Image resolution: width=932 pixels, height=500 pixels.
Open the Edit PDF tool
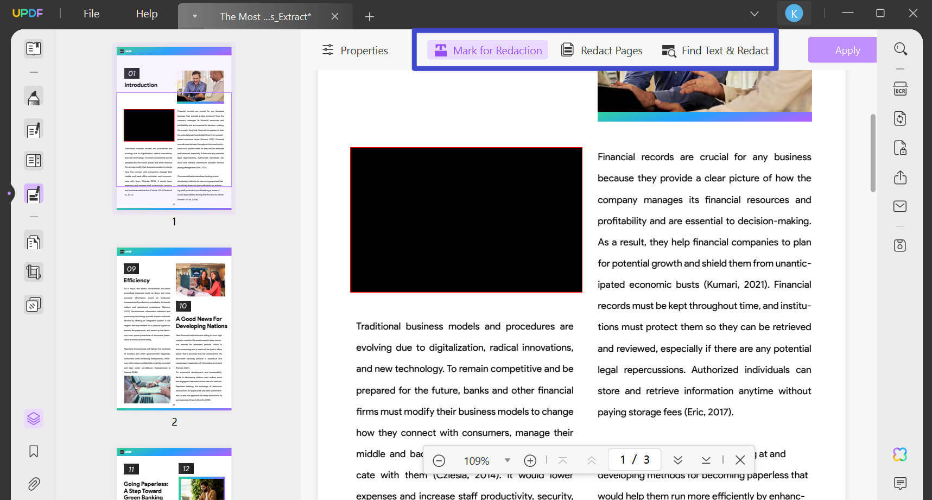[x=34, y=129]
